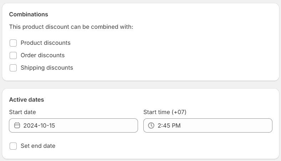The image size is (281, 161).
Task: Toggle the Set end date checkbox
Action: click(x=13, y=146)
